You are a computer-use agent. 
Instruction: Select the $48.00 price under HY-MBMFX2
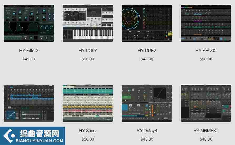click(x=206, y=139)
